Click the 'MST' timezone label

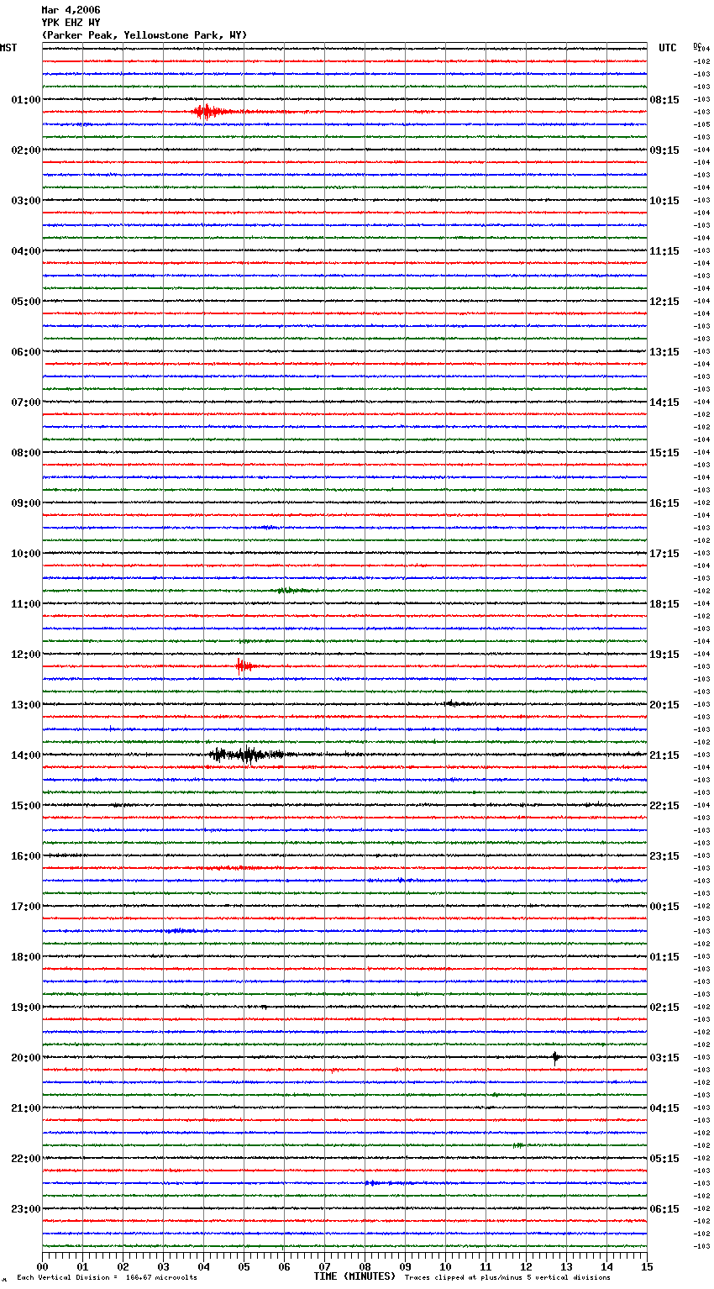tap(8, 48)
